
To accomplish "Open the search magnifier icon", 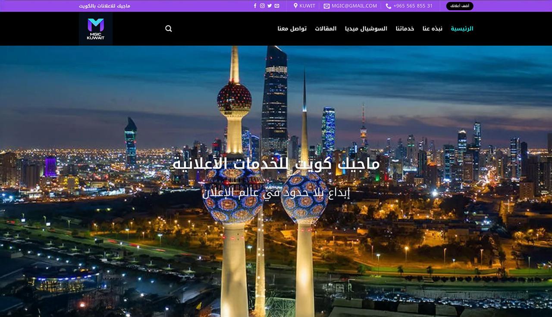I will (168, 29).
